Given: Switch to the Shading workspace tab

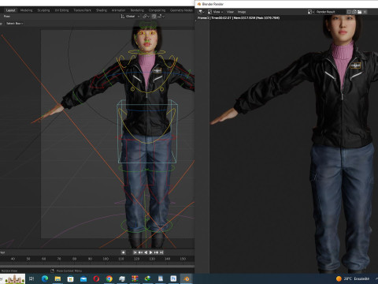Looking at the screenshot, I should tap(102, 10).
